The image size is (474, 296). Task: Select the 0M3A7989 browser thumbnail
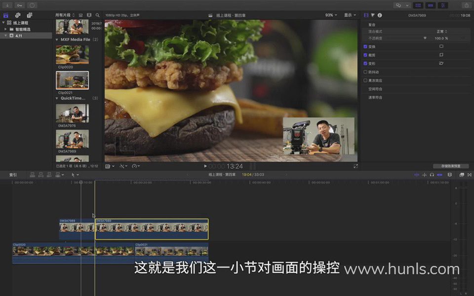coord(72,139)
